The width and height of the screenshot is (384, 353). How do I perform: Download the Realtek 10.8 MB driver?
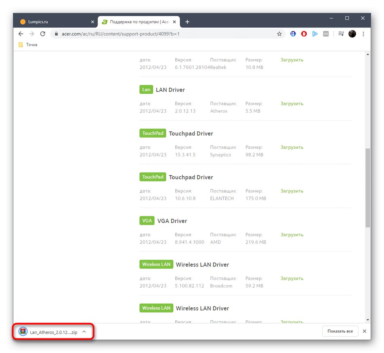pyautogui.click(x=292, y=60)
